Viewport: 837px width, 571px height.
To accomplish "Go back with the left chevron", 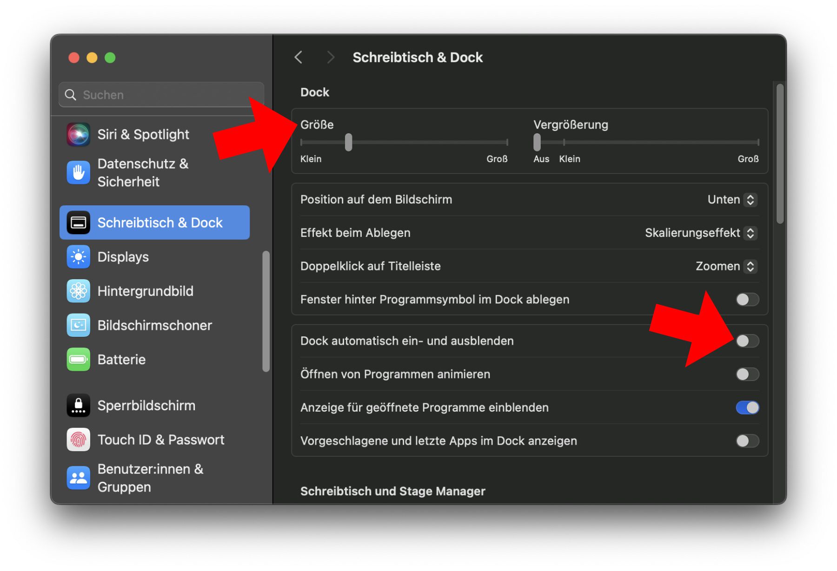I will point(299,58).
